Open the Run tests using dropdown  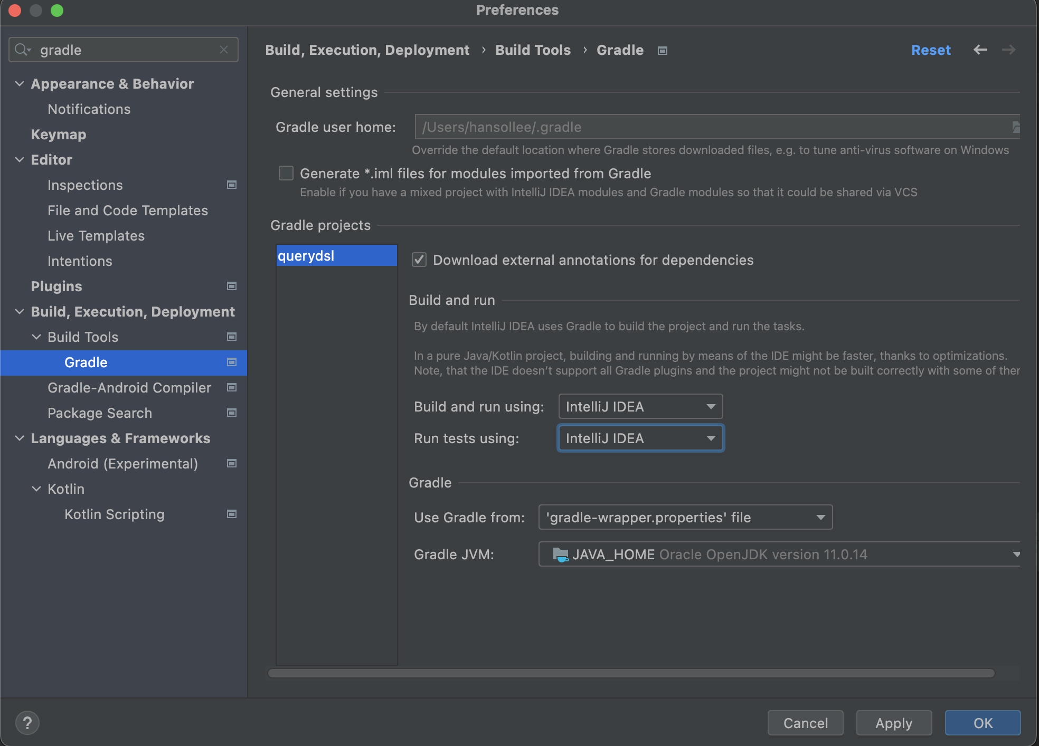[x=640, y=438]
